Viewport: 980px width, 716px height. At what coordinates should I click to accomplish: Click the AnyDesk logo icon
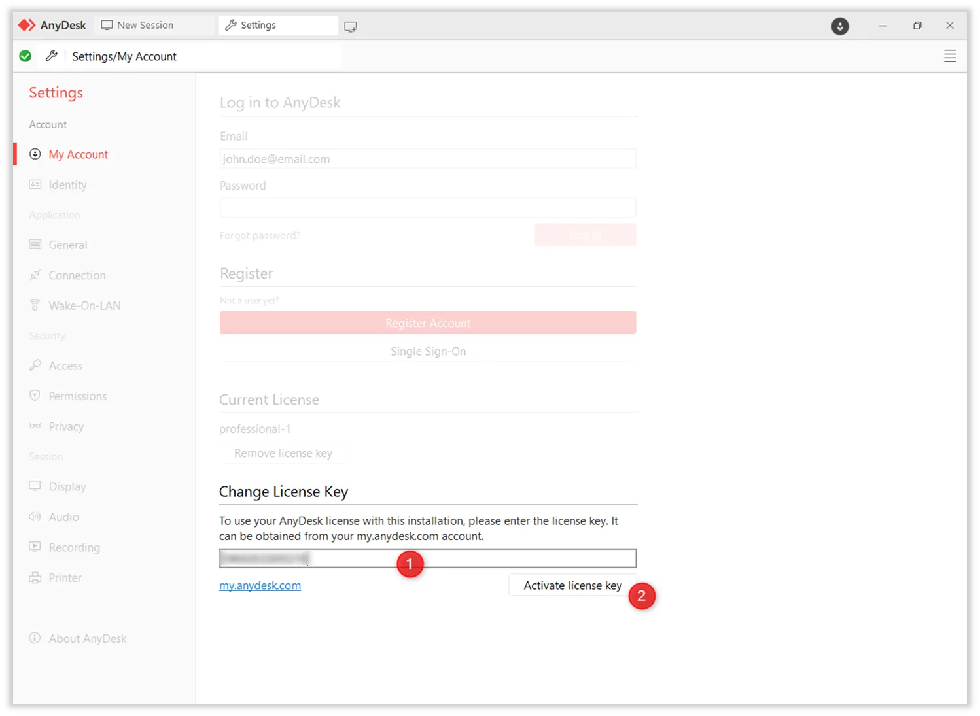tap(27, 26)
